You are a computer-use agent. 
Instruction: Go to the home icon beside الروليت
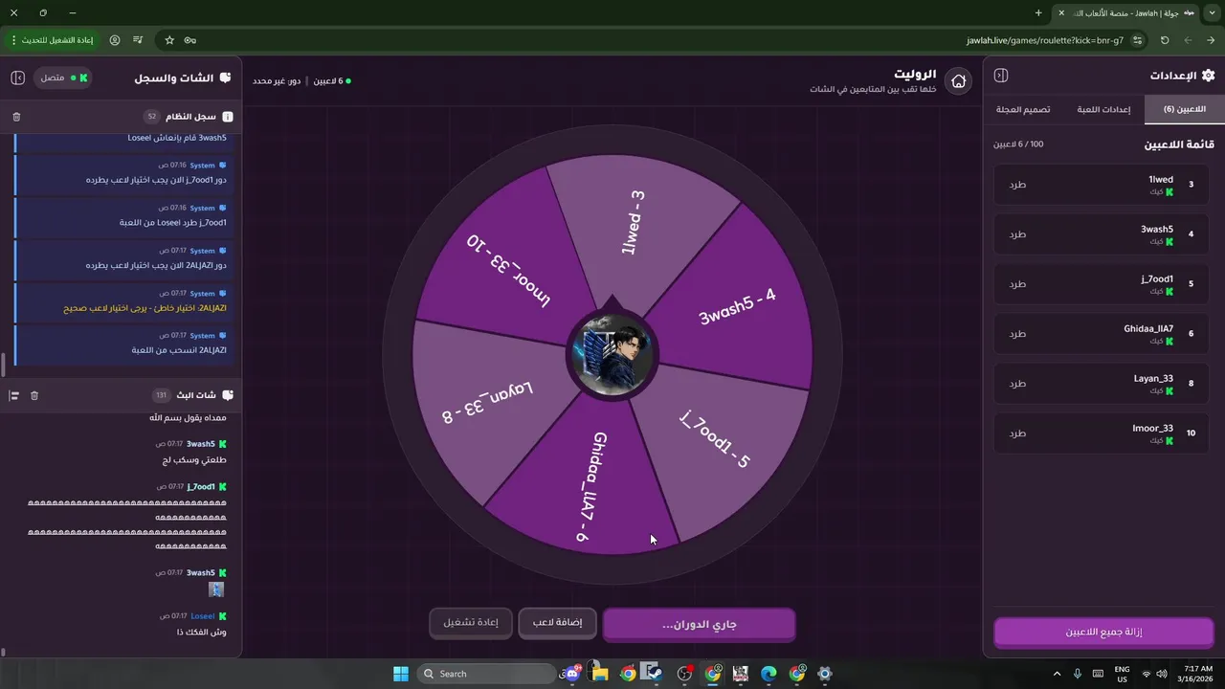click(x=958, y=81)
